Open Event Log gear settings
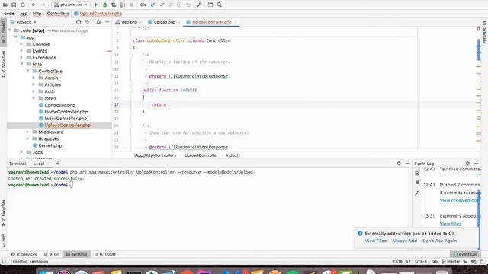The height and width of the screenshot is (274, 488). [x=467, y=164]
